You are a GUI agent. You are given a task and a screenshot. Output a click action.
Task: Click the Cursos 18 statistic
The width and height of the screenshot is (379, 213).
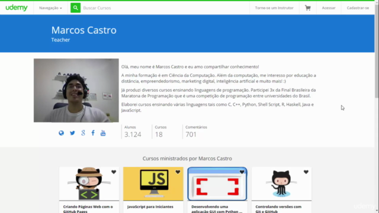coord(160,131)
